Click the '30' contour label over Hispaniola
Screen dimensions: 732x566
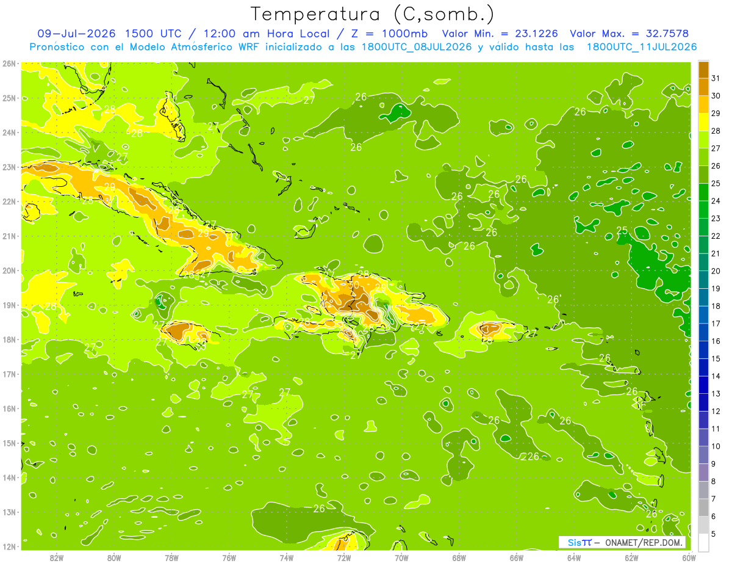354,285
